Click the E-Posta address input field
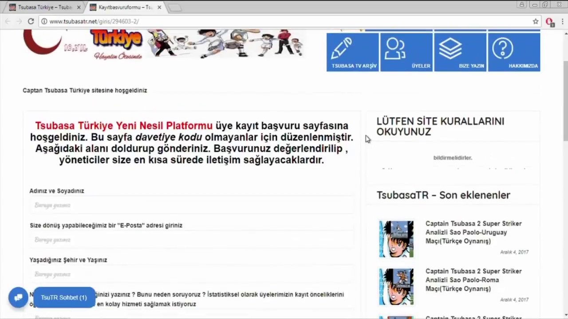 pos(192,240)
